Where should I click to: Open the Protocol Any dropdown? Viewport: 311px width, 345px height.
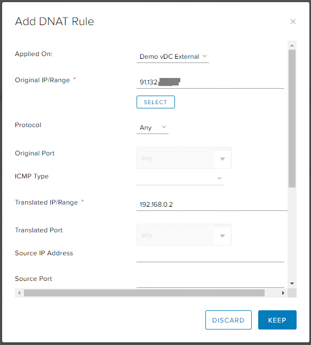[153, 128]
